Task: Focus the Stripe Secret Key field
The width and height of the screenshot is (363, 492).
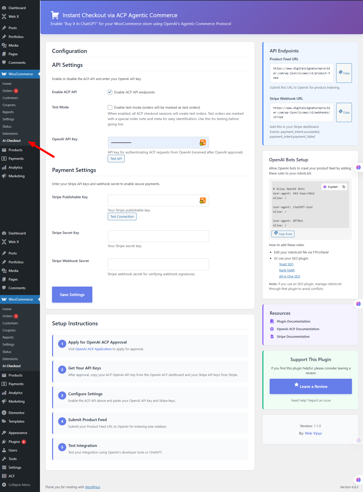Action: (x=158, y=236)
